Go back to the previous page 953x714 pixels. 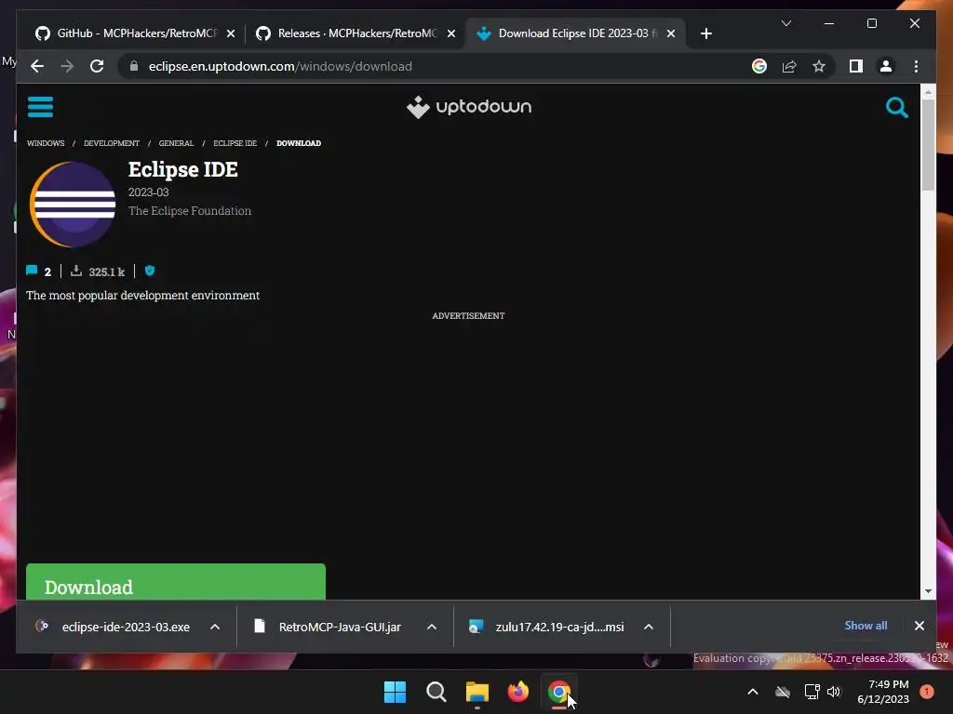(x=37, y=66)
